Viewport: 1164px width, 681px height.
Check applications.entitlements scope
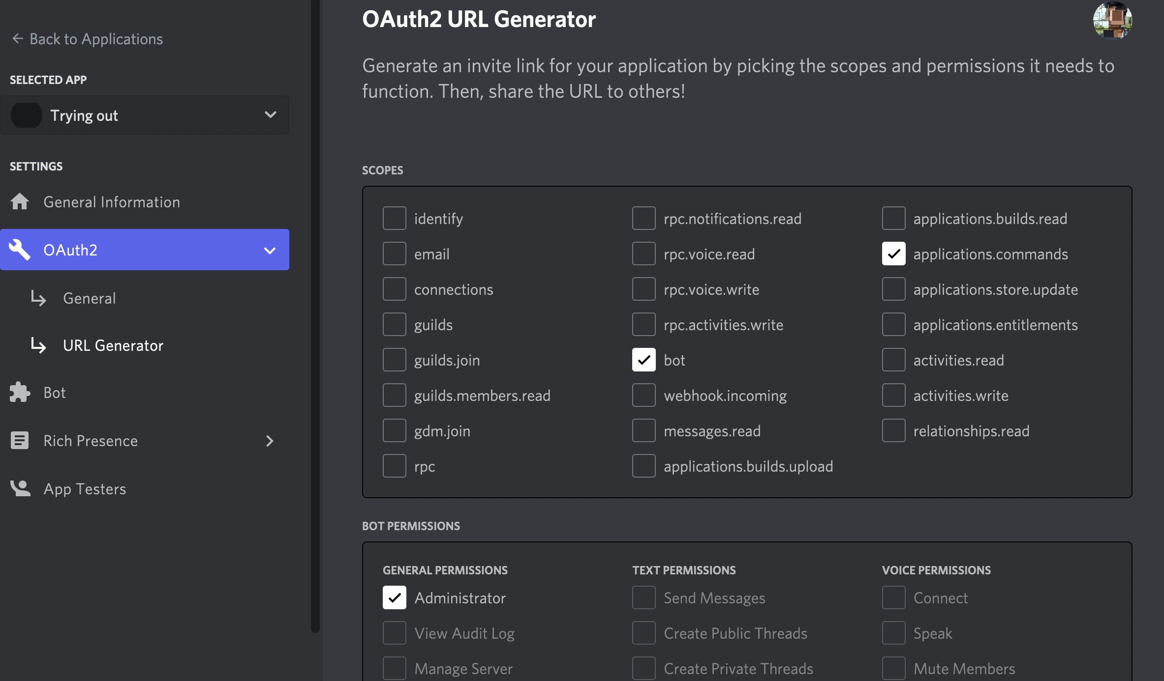(894, 324)
